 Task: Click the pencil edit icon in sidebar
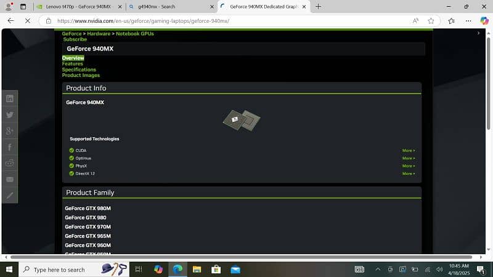pos(10,196)
